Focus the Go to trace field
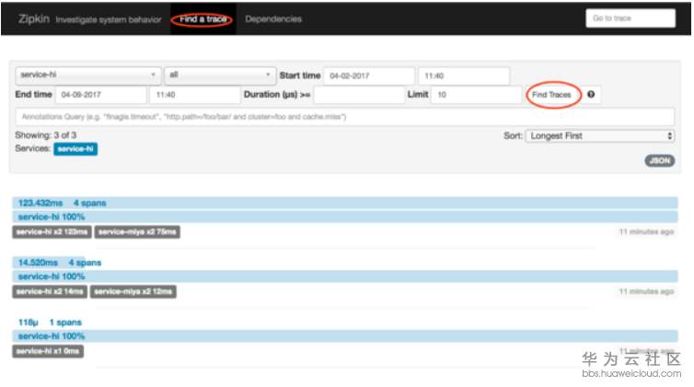 [630, 18]
